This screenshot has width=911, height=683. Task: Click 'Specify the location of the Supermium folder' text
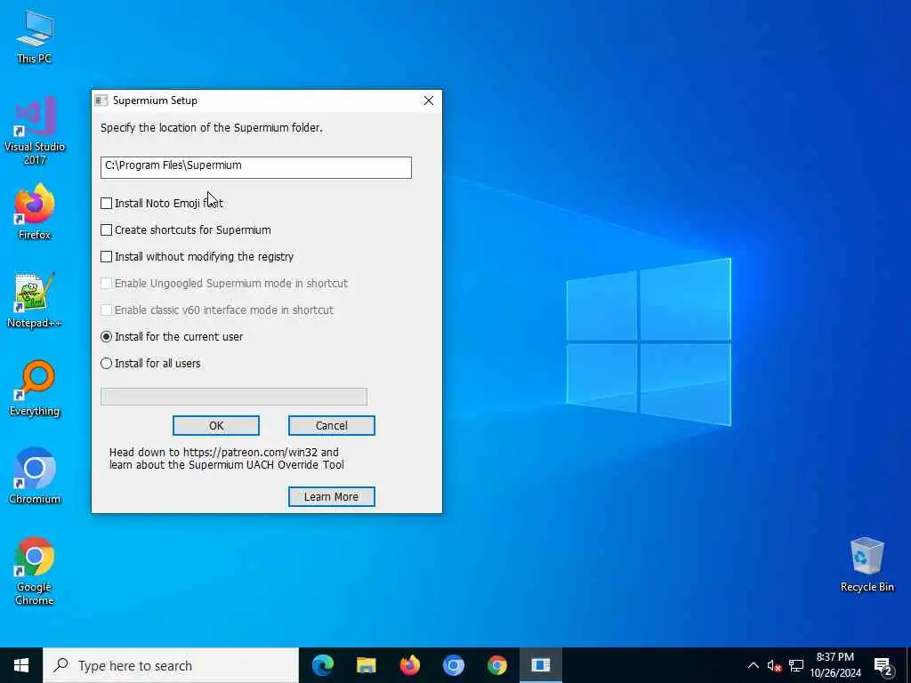212,128
